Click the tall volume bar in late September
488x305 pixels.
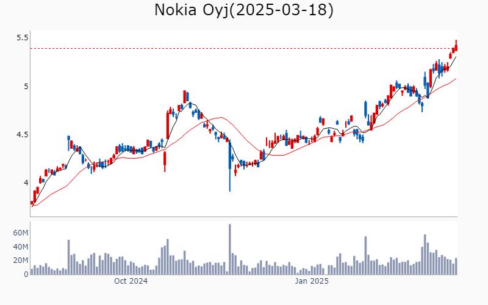pyautogui.click(x=68, y=257)
